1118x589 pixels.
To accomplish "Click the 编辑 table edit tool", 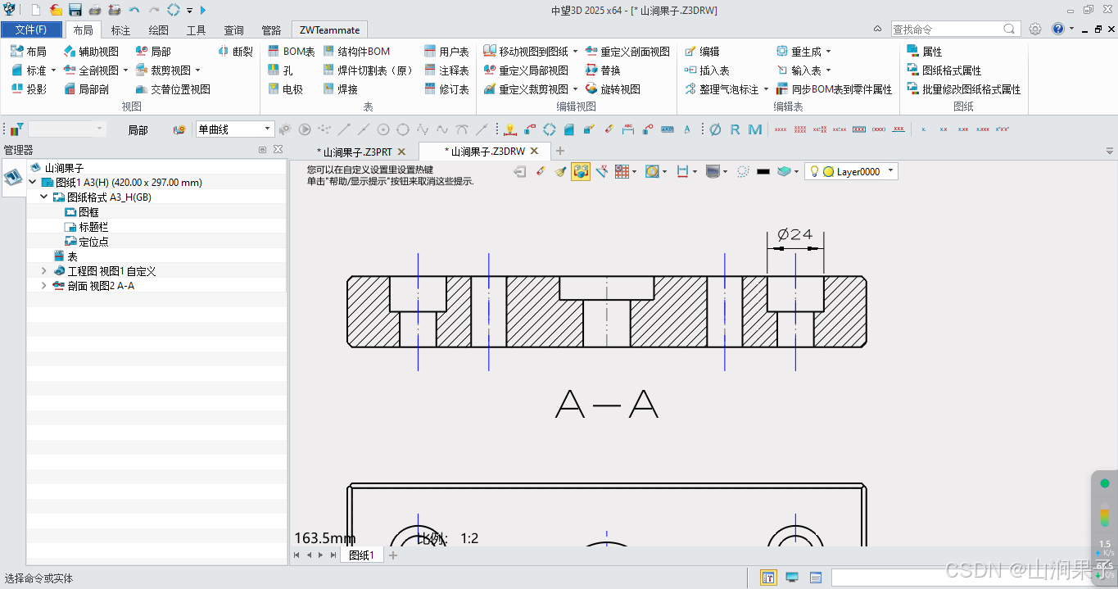I will (702, 51).
